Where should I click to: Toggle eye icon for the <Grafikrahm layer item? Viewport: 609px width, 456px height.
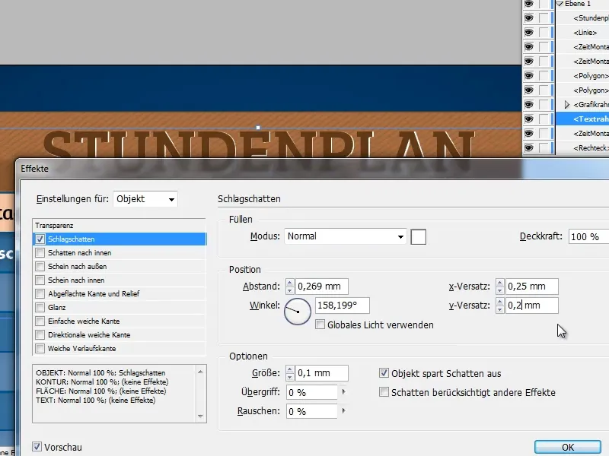(x=528, y=105)
